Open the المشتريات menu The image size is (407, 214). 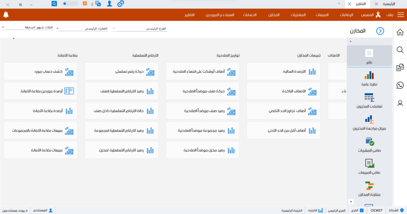coord(298,15)
